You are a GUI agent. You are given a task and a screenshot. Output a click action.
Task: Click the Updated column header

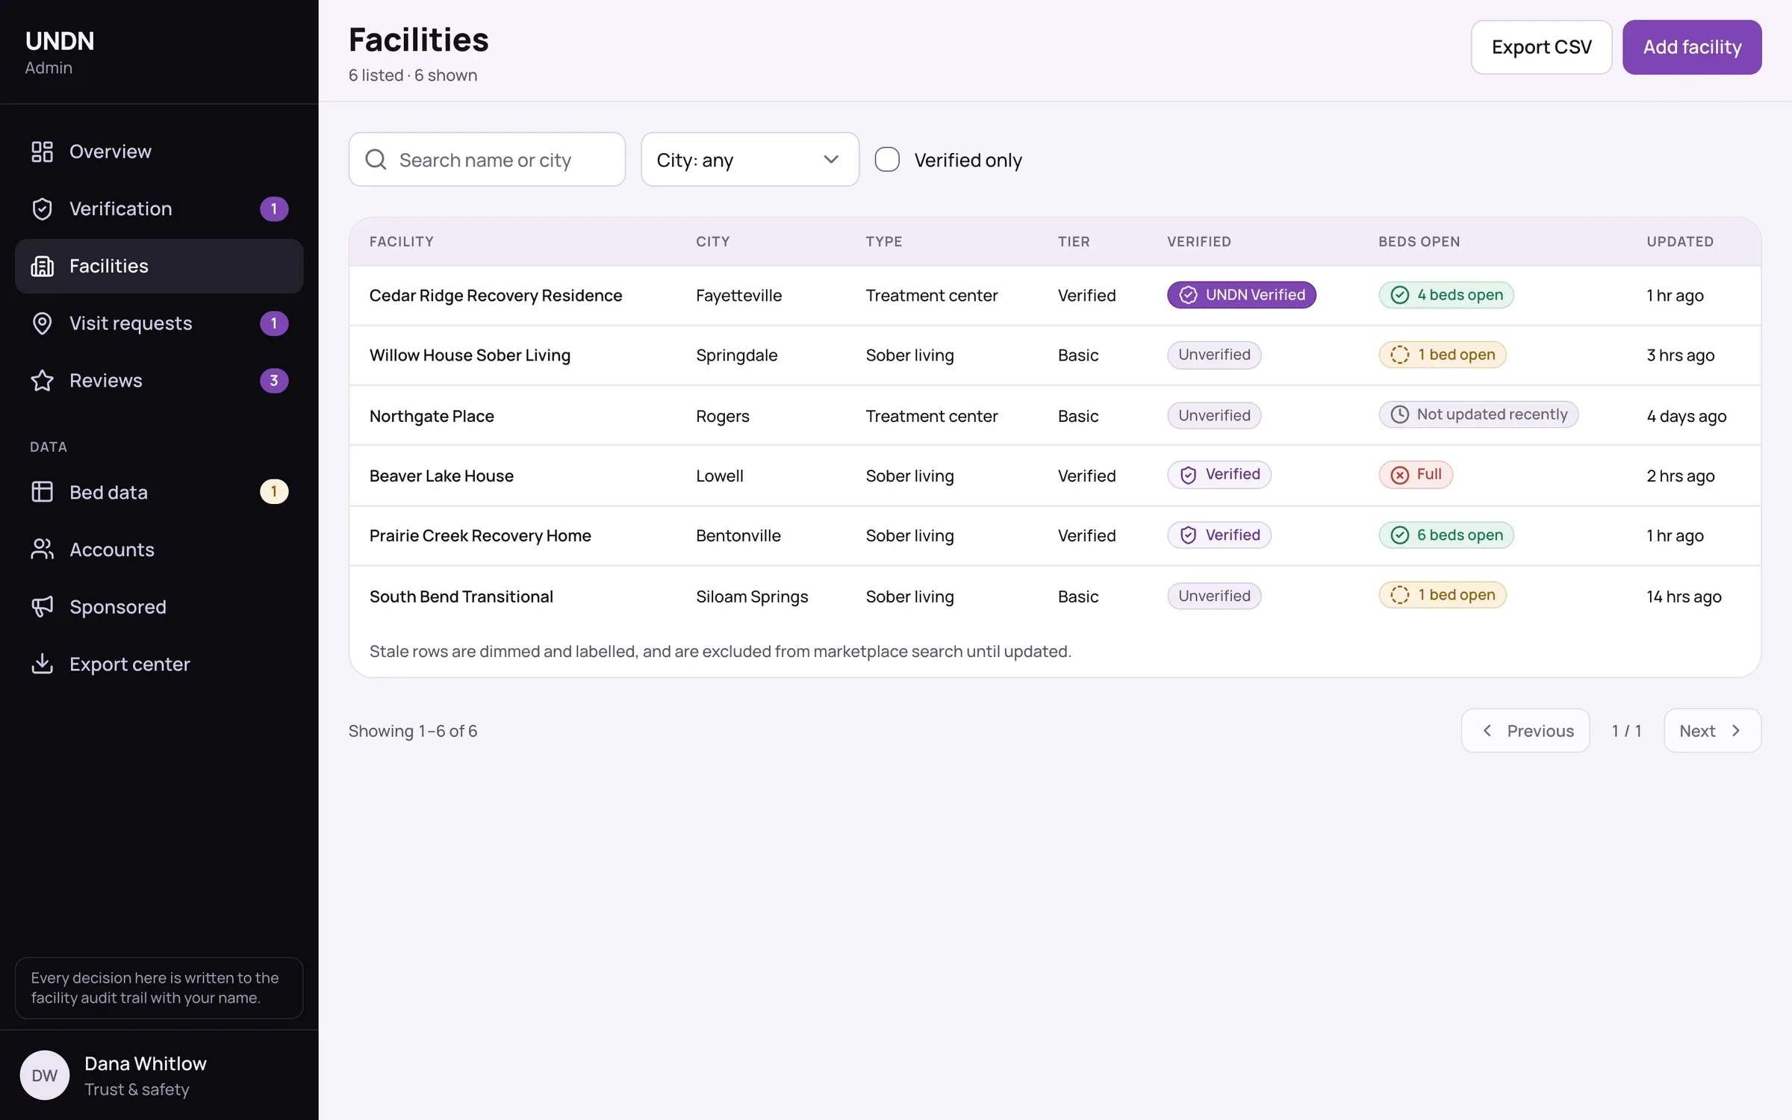[x=1680, y=242]
